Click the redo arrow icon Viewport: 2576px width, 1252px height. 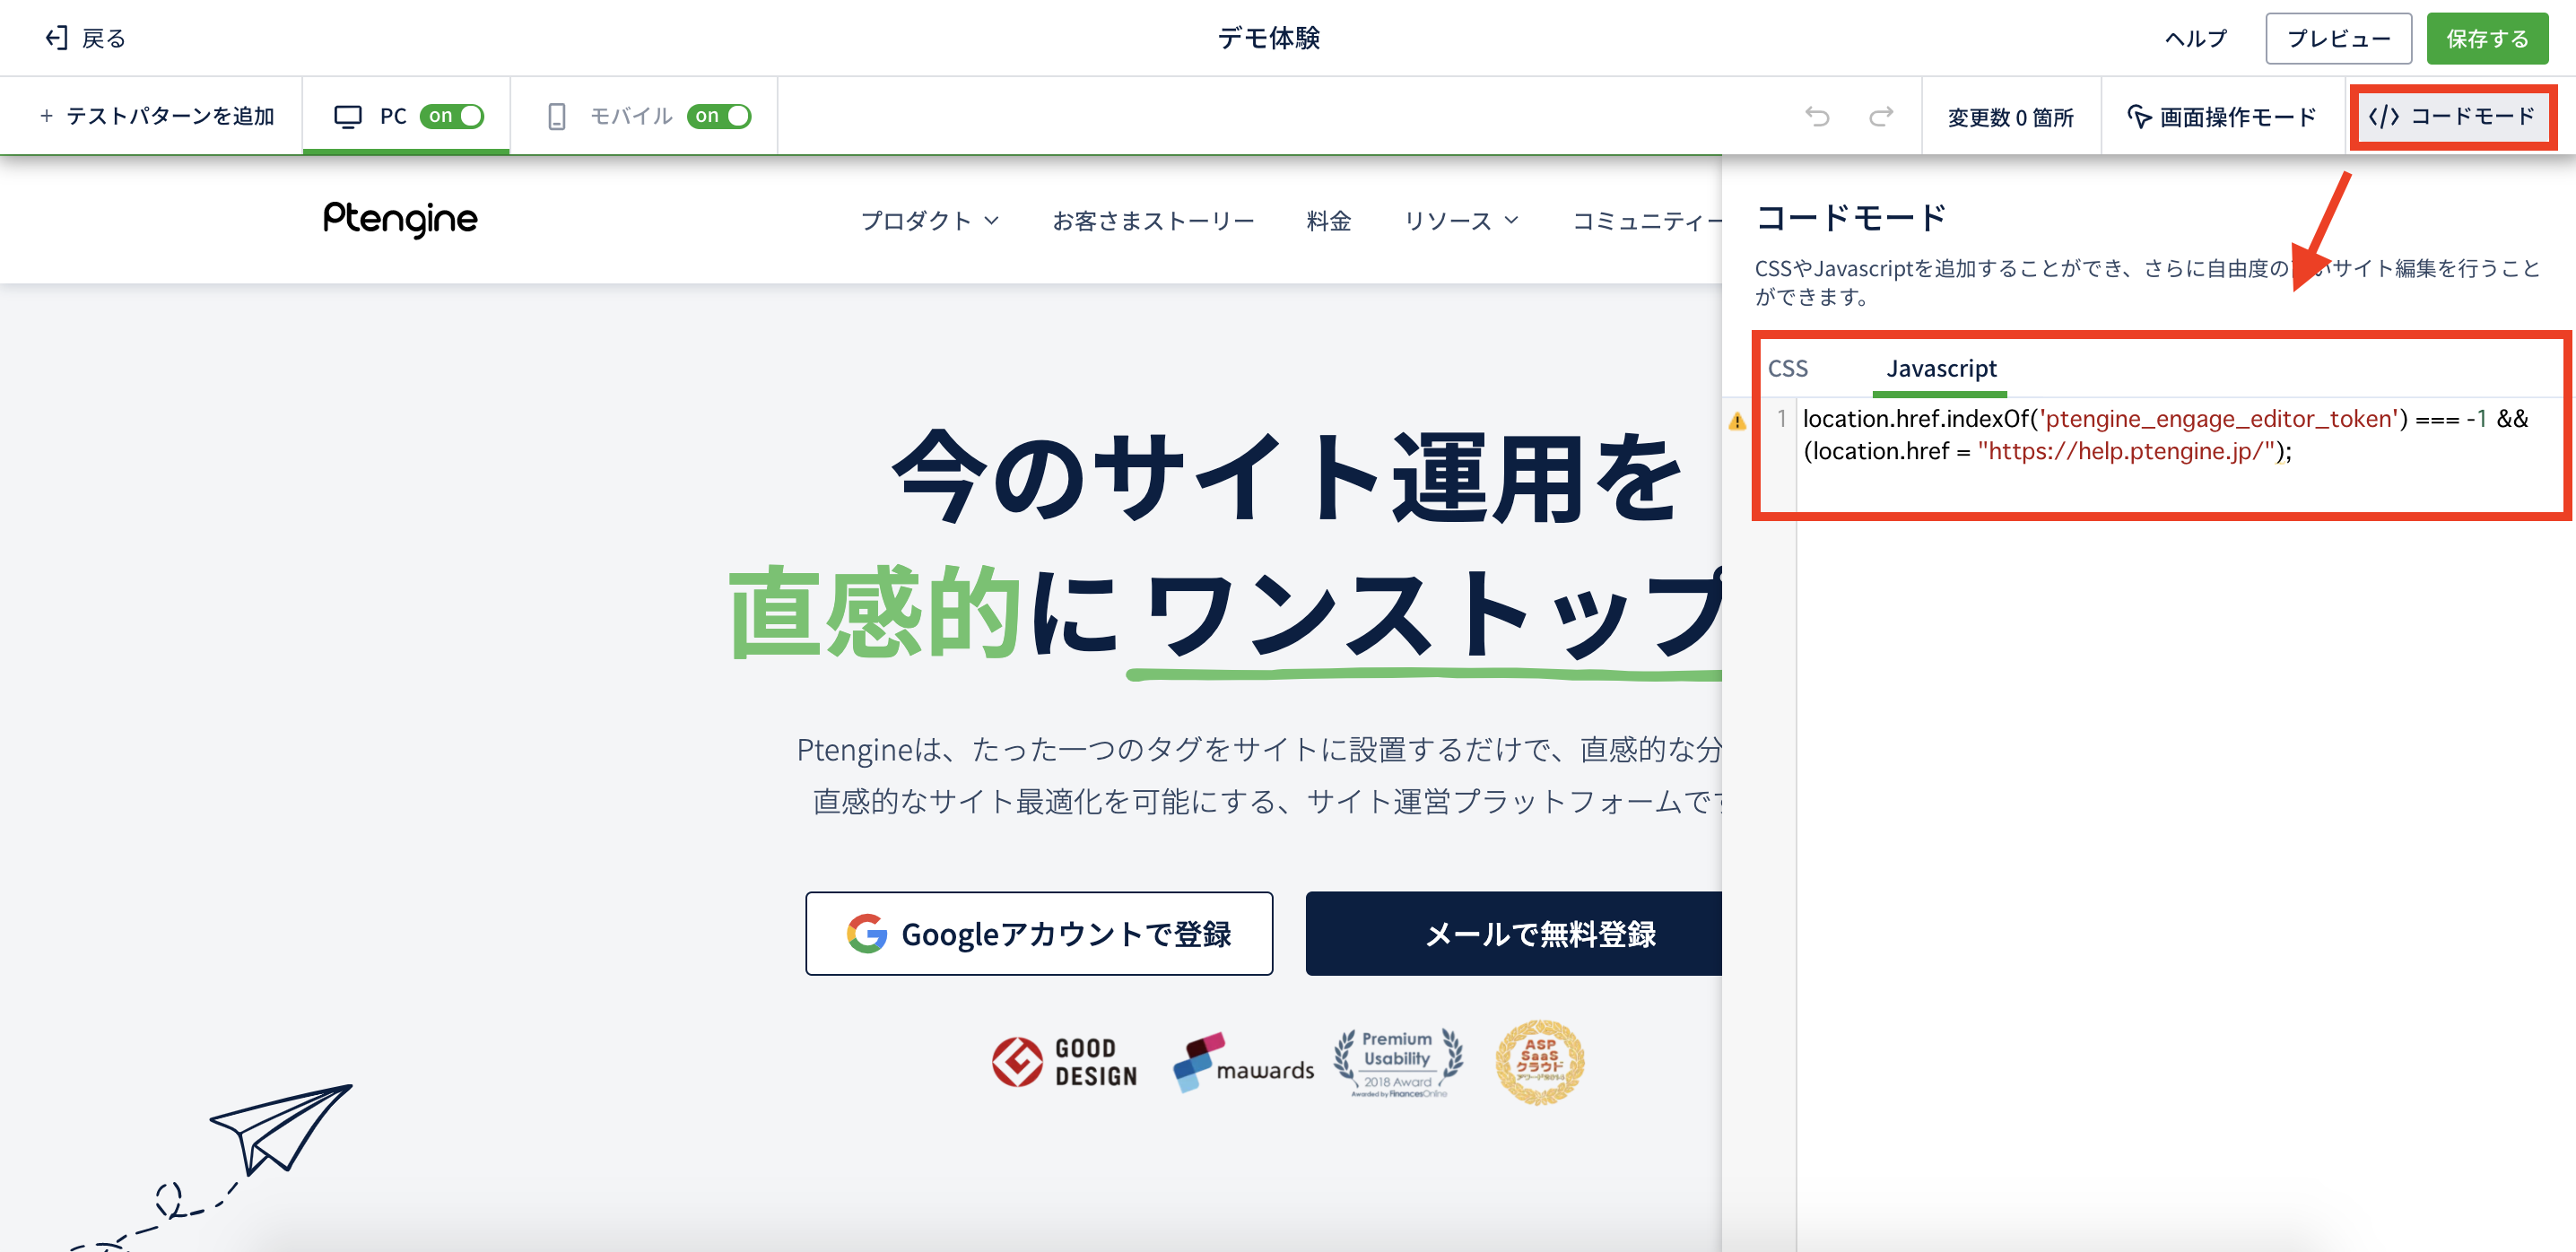pyautogui.click(x=1881, y=117)
